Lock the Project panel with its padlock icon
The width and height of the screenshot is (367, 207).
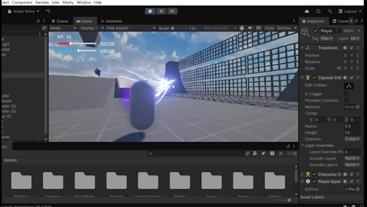tap(288, 146)
